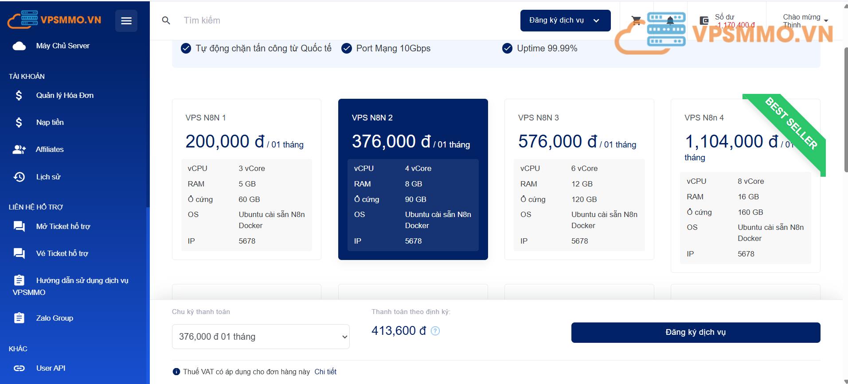The height and width of the screenshot is (384, 848).
Task: Click chat icon beside Vé Ticket hỗ trợ
Action: (x=19, y=253)
